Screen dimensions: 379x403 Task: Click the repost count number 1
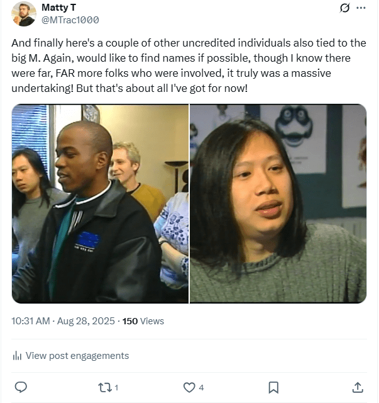[x=116, y=388]
